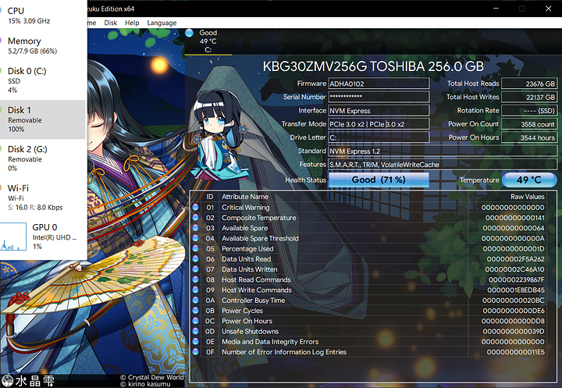Click the 49 °C temperature button
This screenshot has width=562, height=388.
tap(529, 180)
